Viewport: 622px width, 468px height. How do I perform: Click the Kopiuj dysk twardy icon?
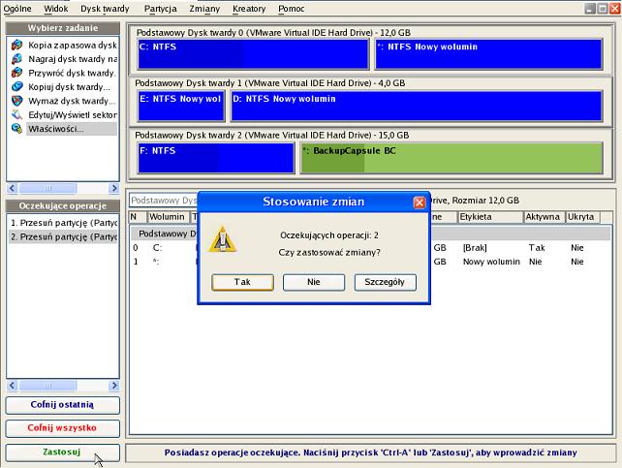coord(16,86)
